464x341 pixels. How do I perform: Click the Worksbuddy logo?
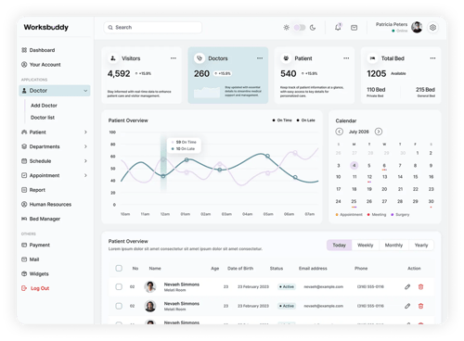[46, 27]
